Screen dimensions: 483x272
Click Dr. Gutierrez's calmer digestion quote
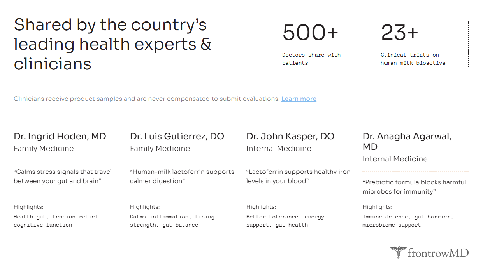click(x=182, y=176)
